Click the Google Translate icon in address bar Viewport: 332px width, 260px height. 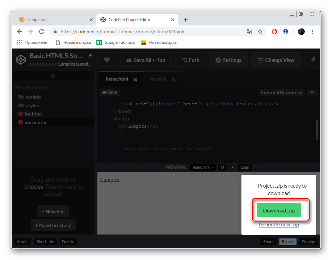click(x=249, y=31)
